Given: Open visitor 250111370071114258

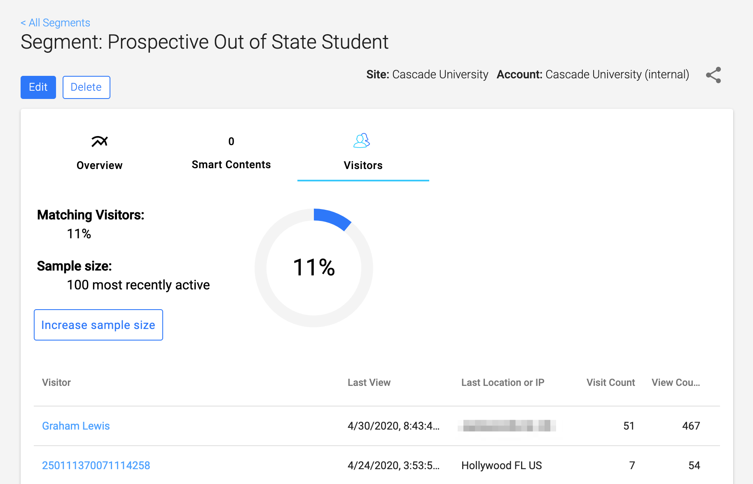Looking at the screenshot, I should (x=96, y=465).
